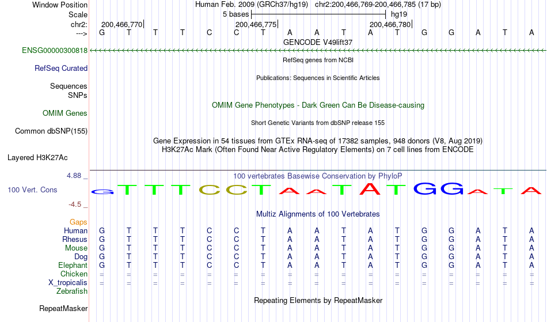Select the X_tropicalis species row label
This screenshot has height=322, width=547.
coord(68,283)
